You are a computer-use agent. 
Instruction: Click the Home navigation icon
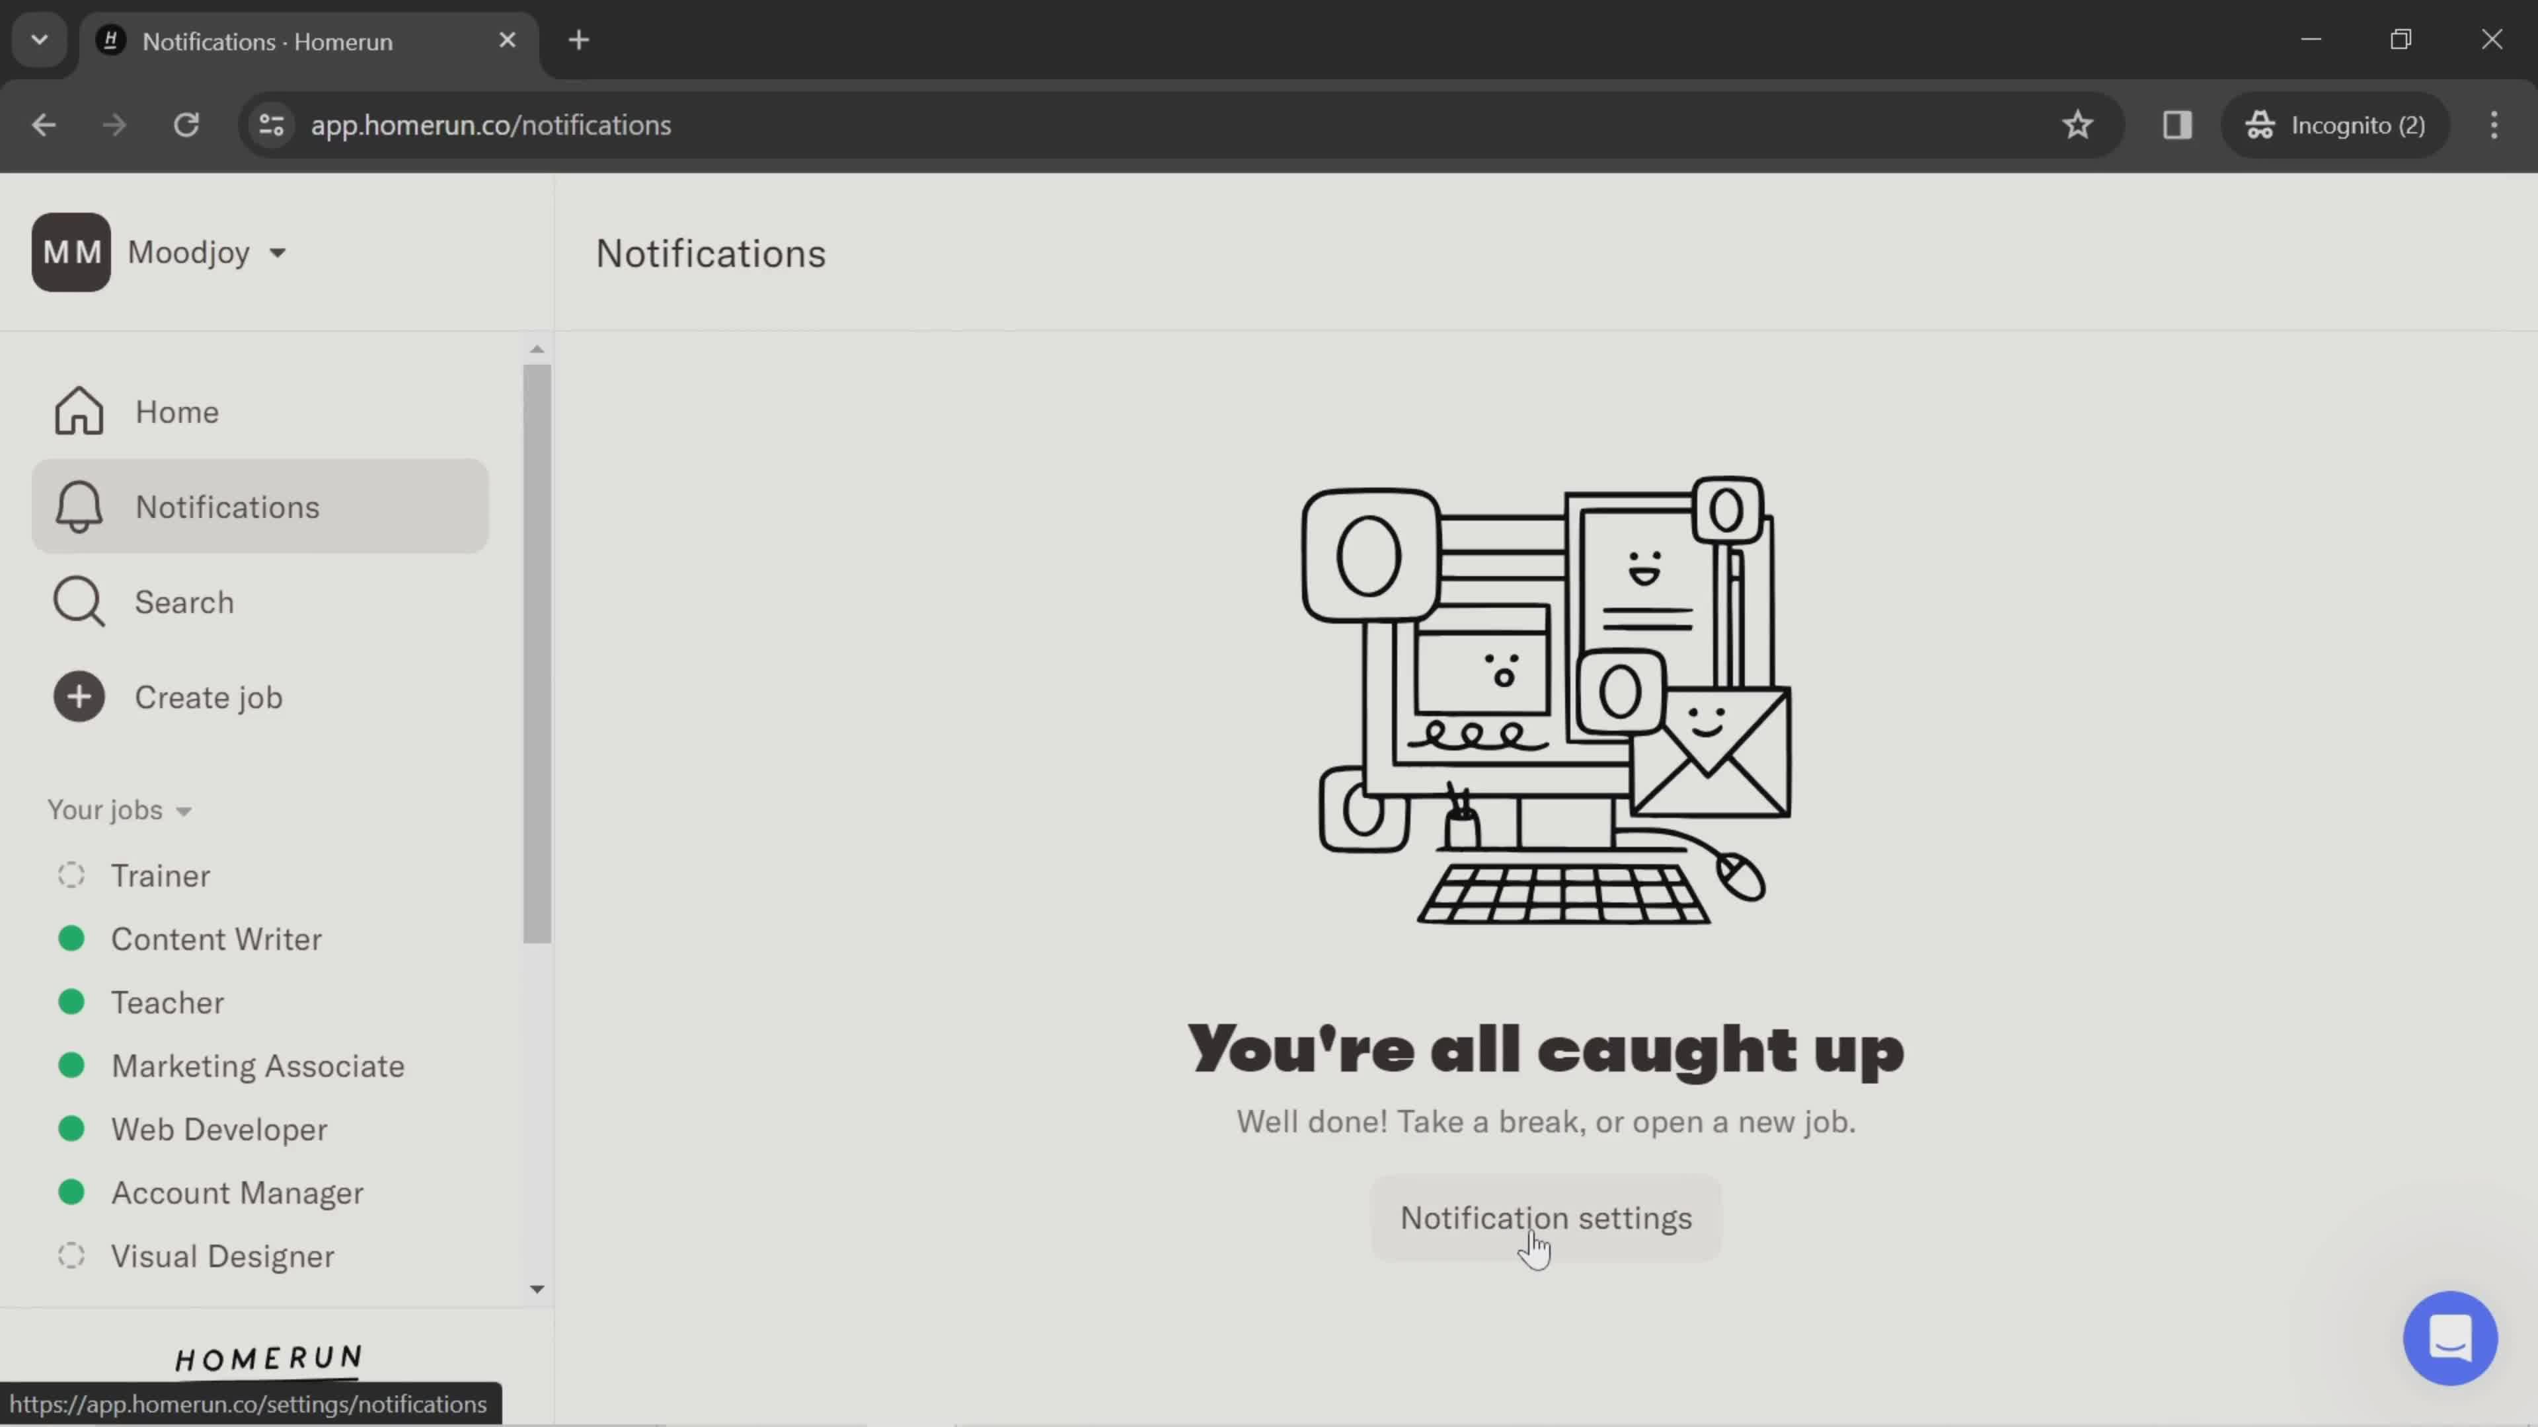click(x=77, y=411)
